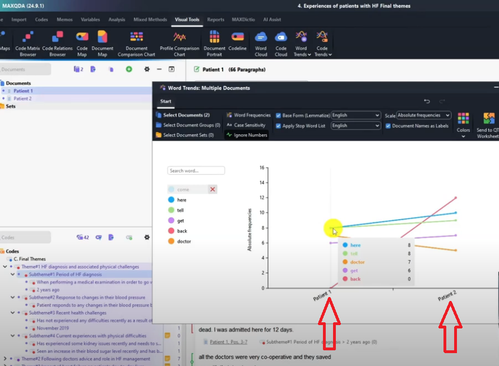Launch the Document Map tool
The height and width of the screenshot is (366, 499).
point(102,44)
